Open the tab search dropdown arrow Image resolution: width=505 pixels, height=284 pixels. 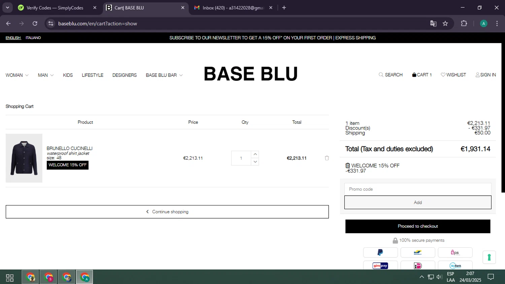7,8
